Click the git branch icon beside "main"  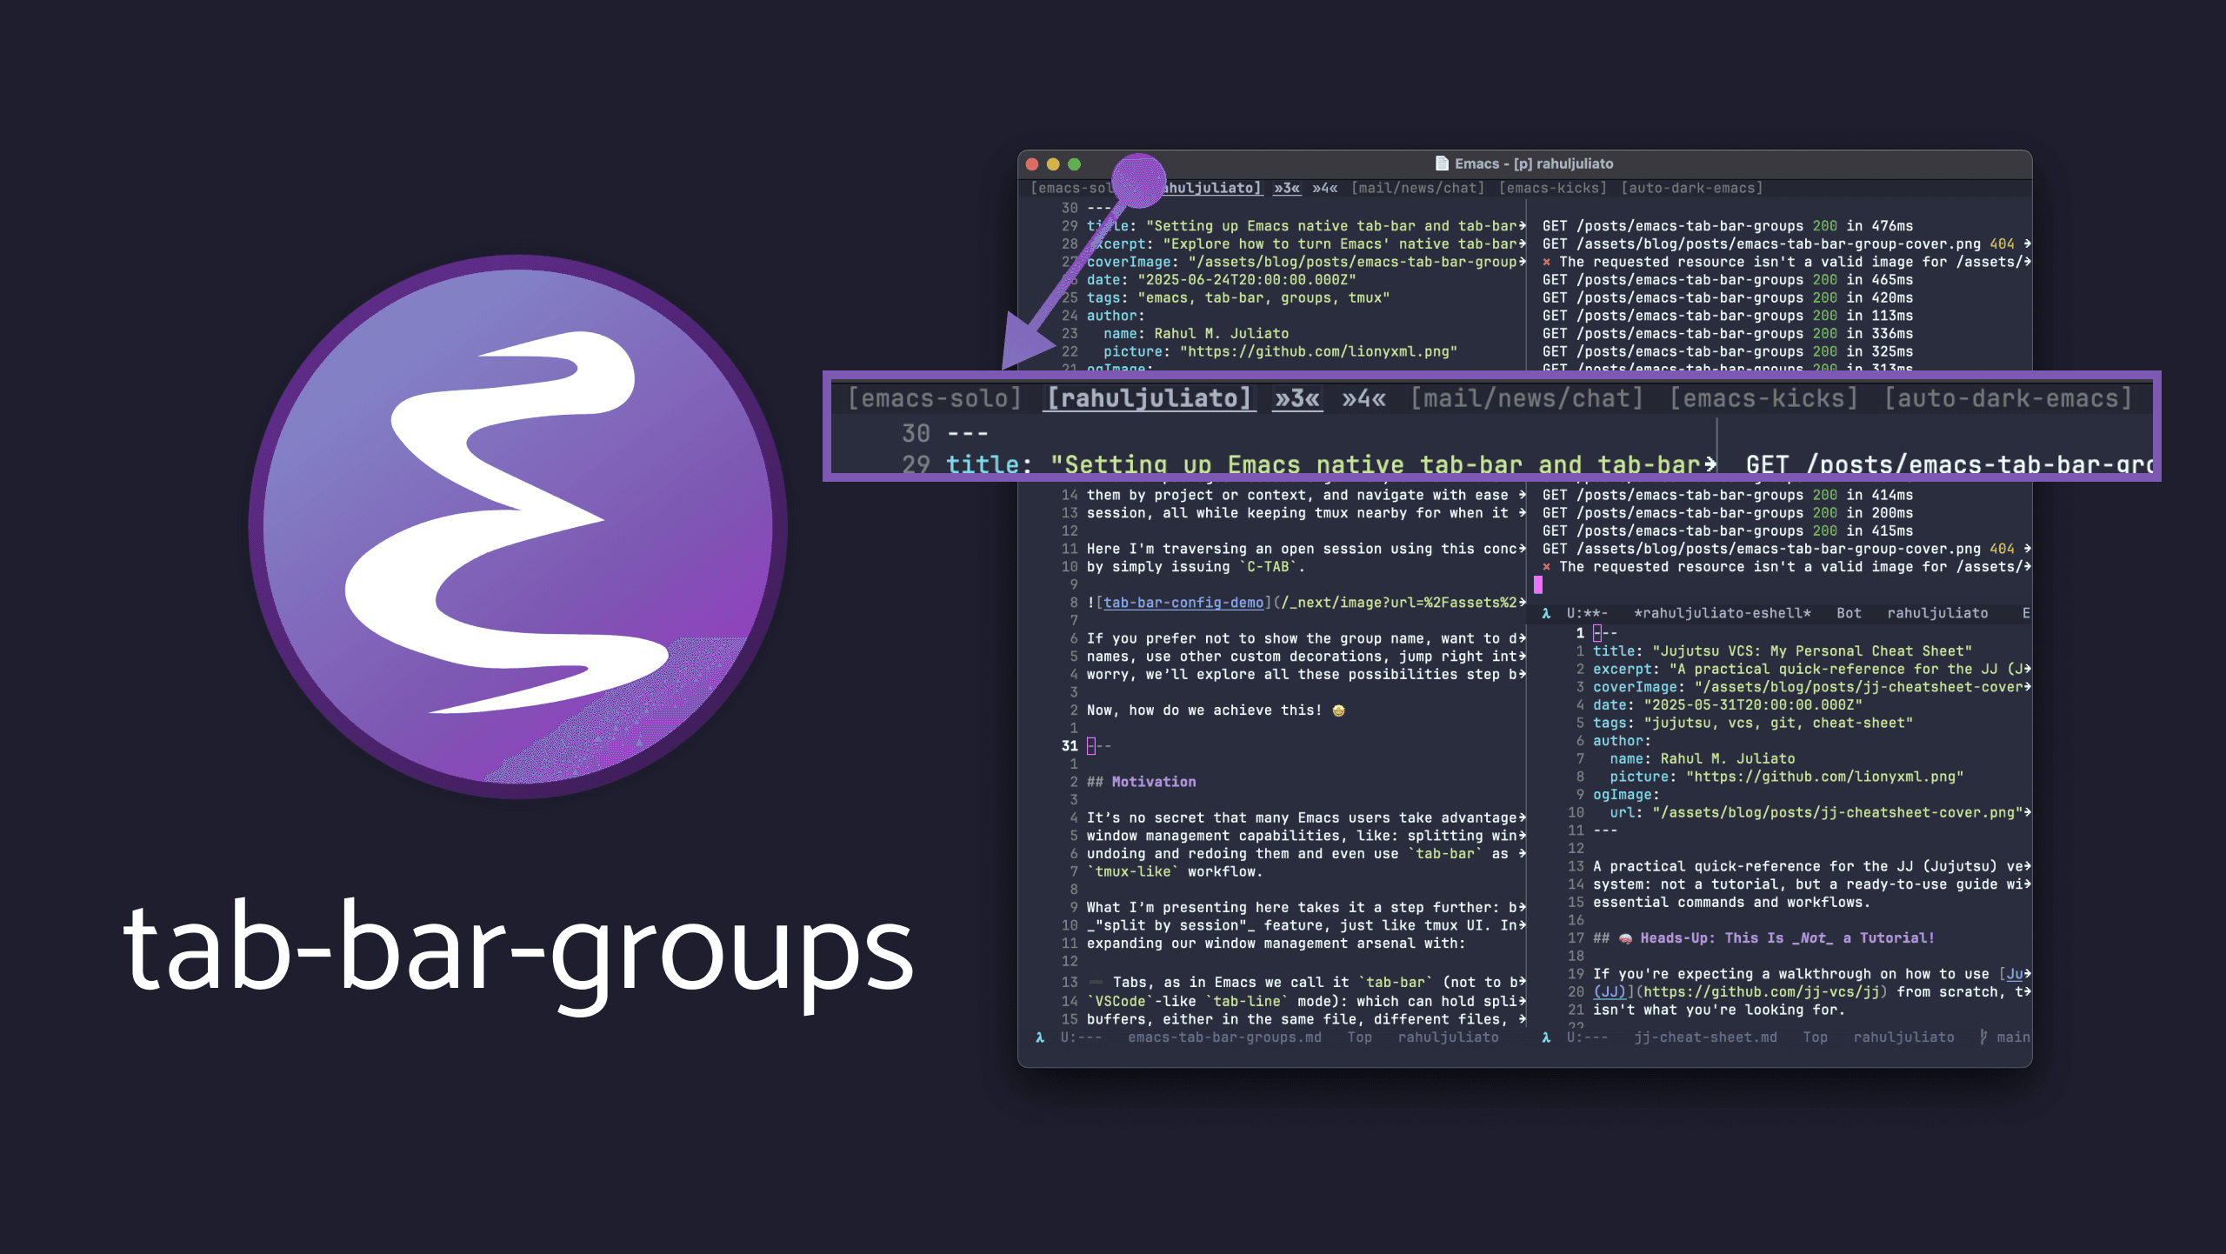coord(1983,1037)
